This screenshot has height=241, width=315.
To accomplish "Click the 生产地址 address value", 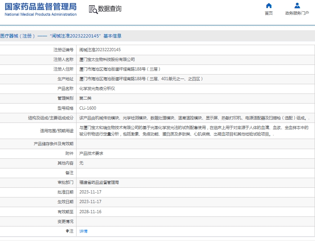I will (x=141, y=79).
